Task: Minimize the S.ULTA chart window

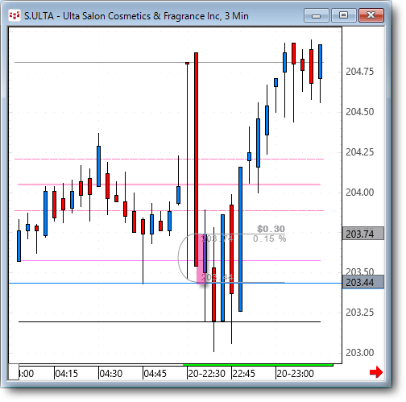Action: pyautogui.click(x=317, y=15)
